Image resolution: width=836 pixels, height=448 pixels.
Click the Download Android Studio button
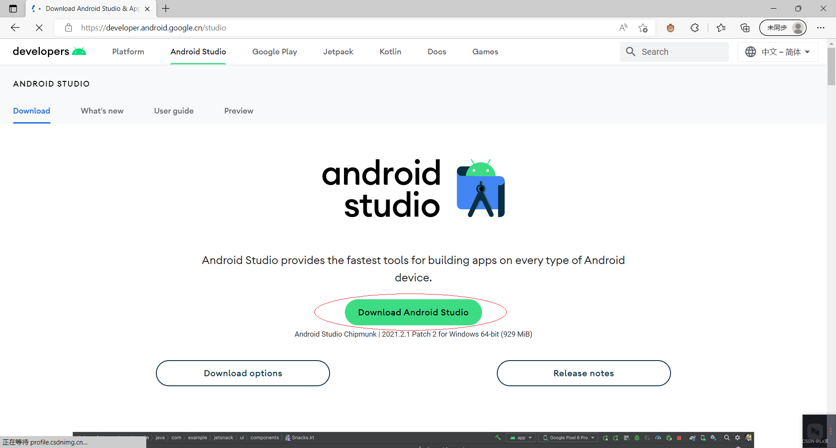click(x=413, y=312)
